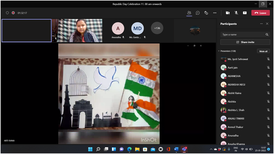
Task: Click the red recording indicator icon
Action: point(13,13)
